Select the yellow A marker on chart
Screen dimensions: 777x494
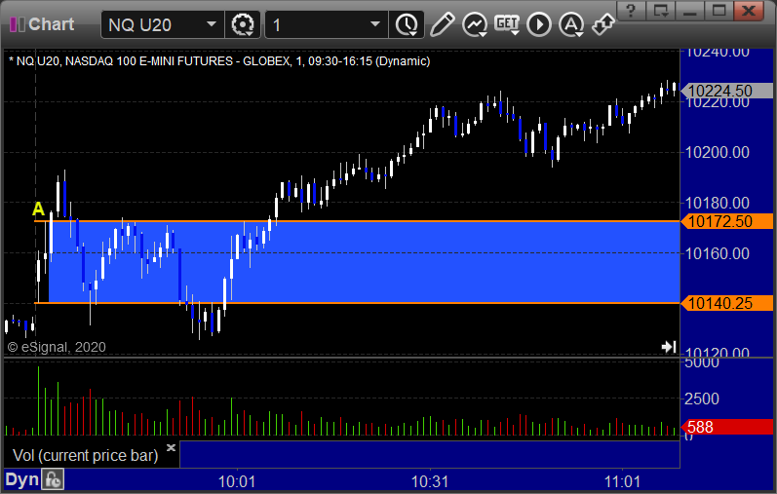(38, 209)
